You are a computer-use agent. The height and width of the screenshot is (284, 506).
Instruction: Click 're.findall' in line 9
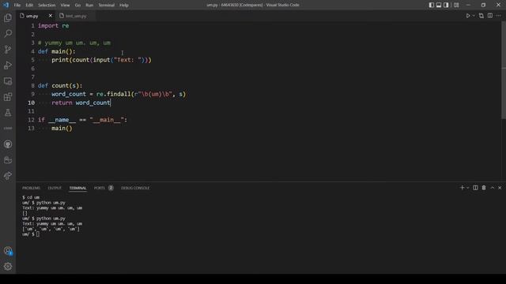click(x=113, y=94)
